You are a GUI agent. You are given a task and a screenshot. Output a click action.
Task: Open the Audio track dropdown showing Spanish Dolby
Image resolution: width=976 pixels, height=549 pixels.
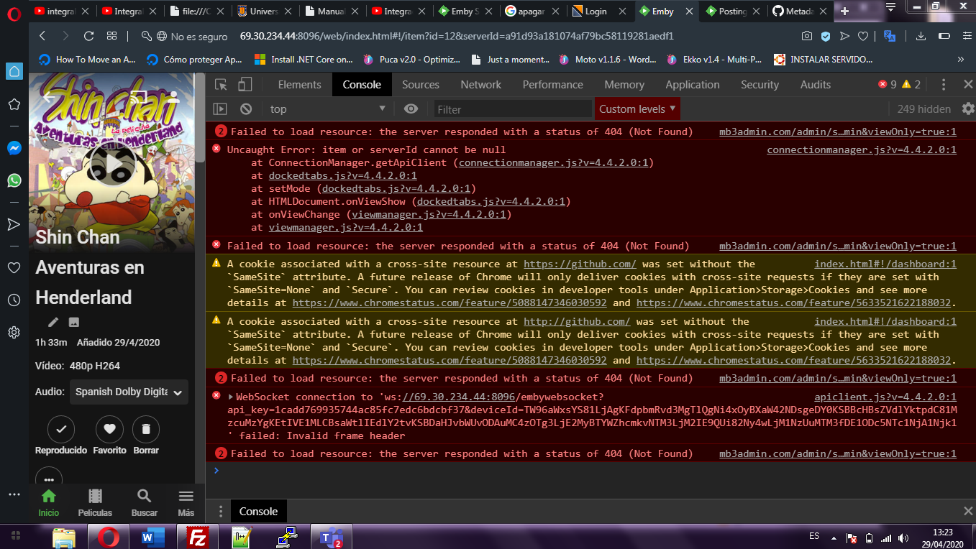click(x=129, y=392)
